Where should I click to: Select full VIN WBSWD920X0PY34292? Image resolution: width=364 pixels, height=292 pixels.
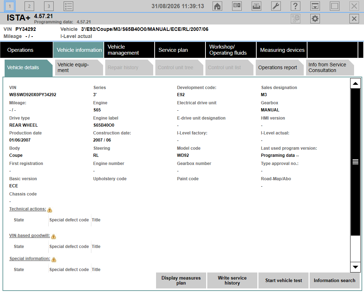tap(33, 95)
